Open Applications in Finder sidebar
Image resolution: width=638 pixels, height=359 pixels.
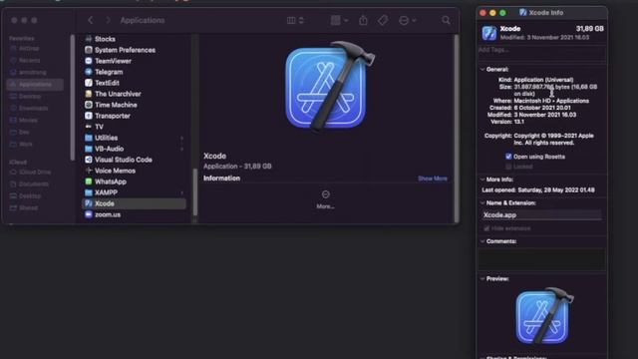tap(35, 85)
